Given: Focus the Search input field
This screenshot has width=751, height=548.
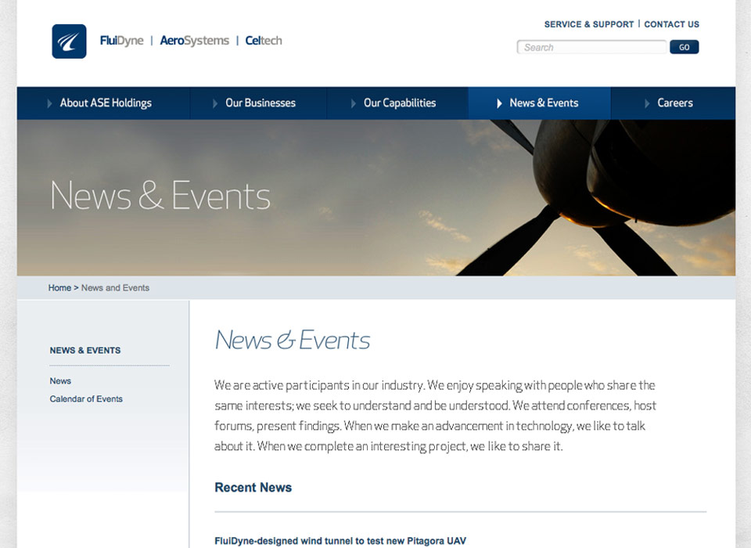Looking at the screenshot, I should pos(591,47).
